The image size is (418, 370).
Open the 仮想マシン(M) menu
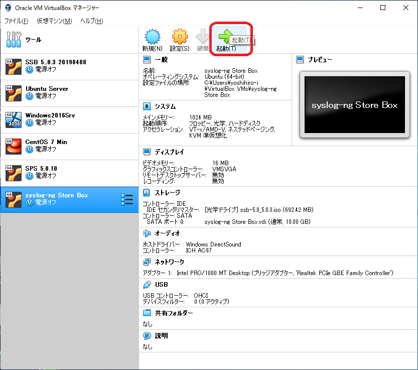[x=54, y=21]
